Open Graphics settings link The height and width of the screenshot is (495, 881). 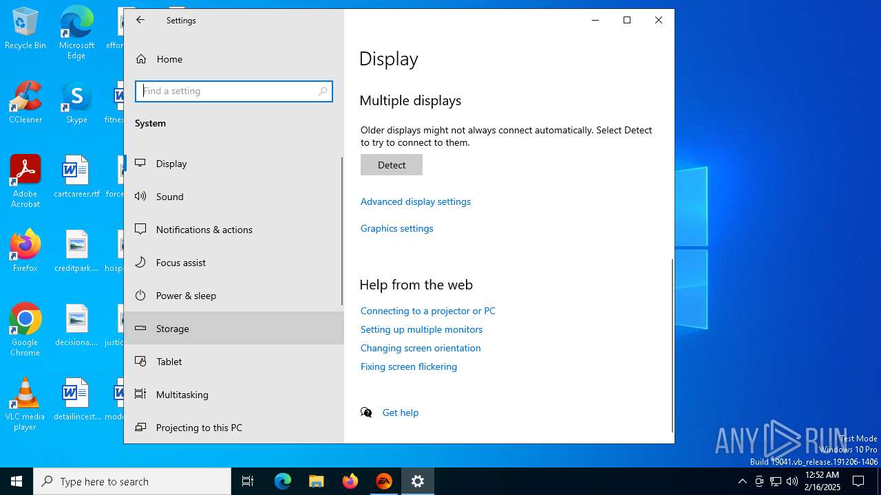pyautogui.click(x=397, y=228)
